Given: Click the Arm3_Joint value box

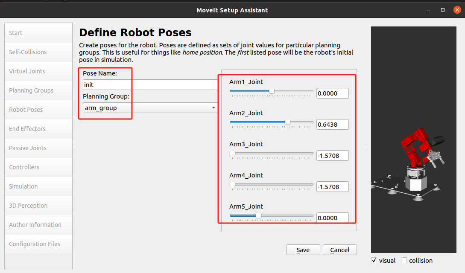Looking at the screenshot, I should pyautogui.click(x=333, y=155).
